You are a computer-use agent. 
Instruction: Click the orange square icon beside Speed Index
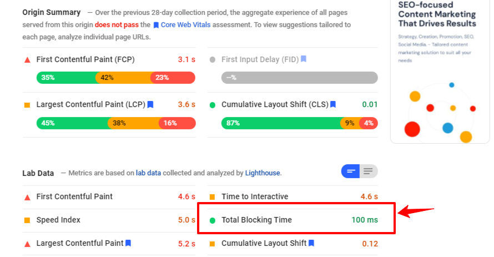point(27,220)
